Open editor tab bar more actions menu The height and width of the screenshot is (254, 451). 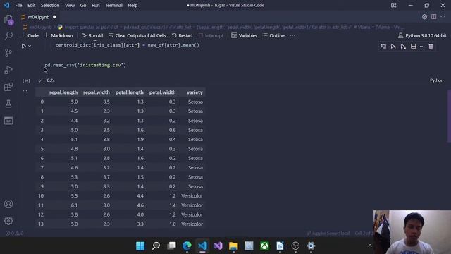(443, 17)
